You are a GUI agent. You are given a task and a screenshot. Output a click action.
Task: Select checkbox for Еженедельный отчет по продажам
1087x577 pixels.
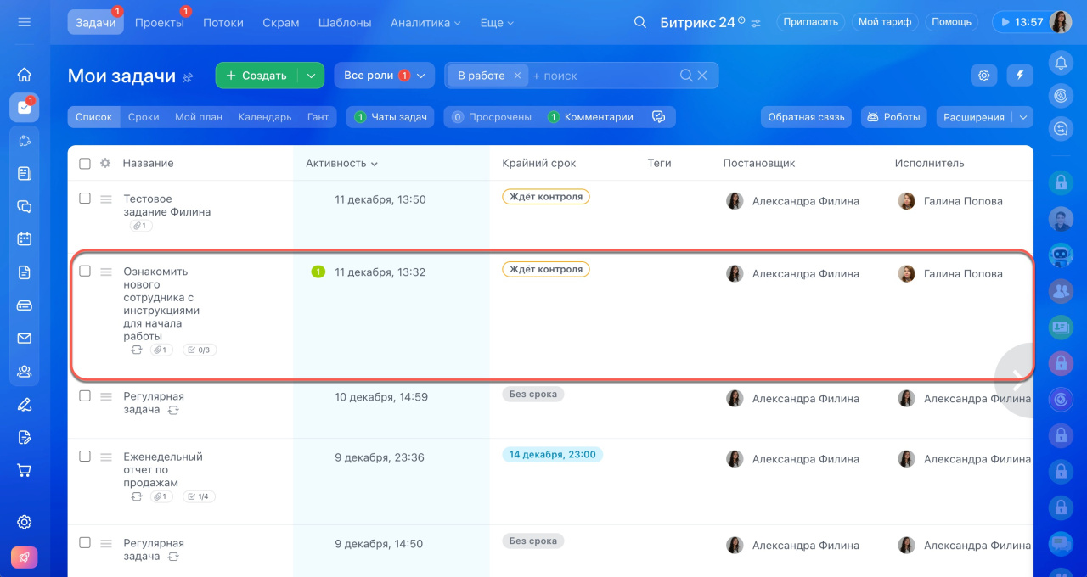click(x=85, y=457)
